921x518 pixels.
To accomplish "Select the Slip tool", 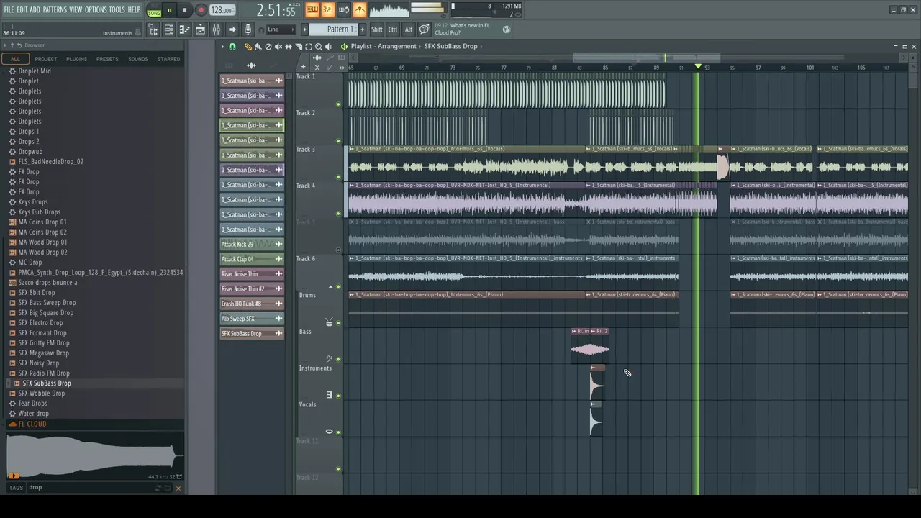I will 289,46.
